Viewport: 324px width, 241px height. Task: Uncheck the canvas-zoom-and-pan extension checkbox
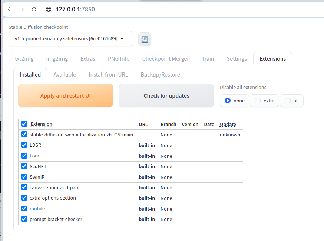24,187
